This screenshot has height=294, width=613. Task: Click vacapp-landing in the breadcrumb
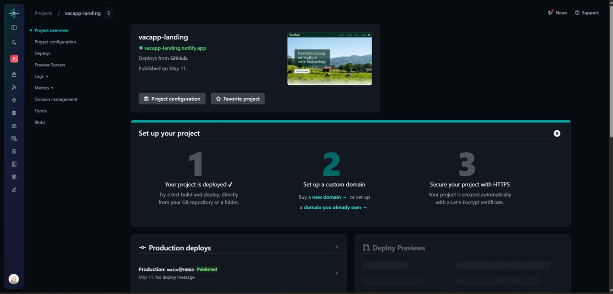[83, 13]
